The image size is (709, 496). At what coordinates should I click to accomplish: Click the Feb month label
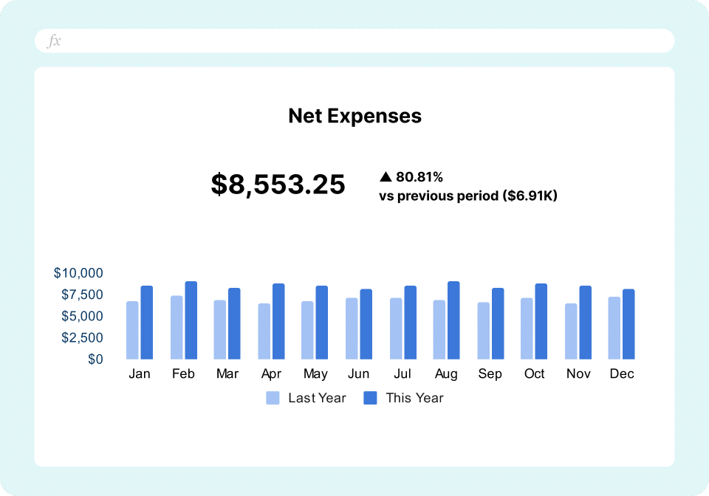(183, 373)
